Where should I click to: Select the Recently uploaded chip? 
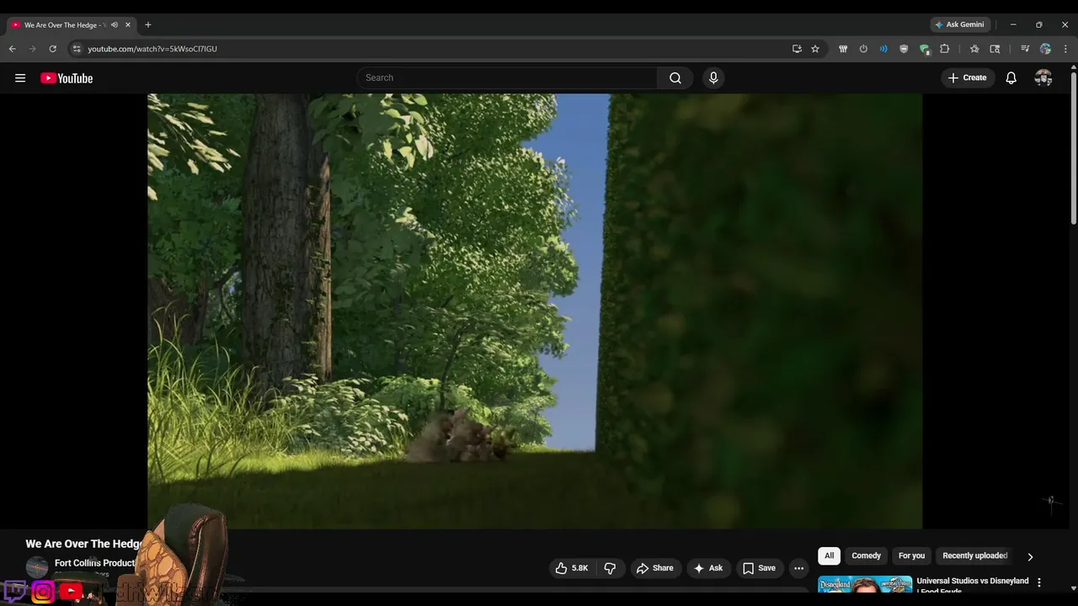[x=974, y=555]
